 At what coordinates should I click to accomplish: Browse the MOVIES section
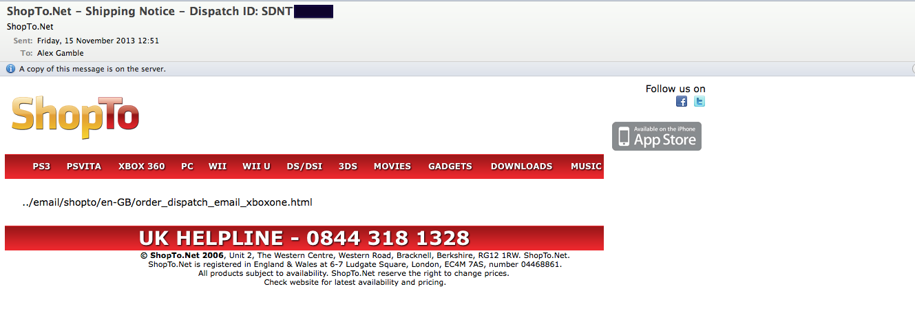coord(392,167)
